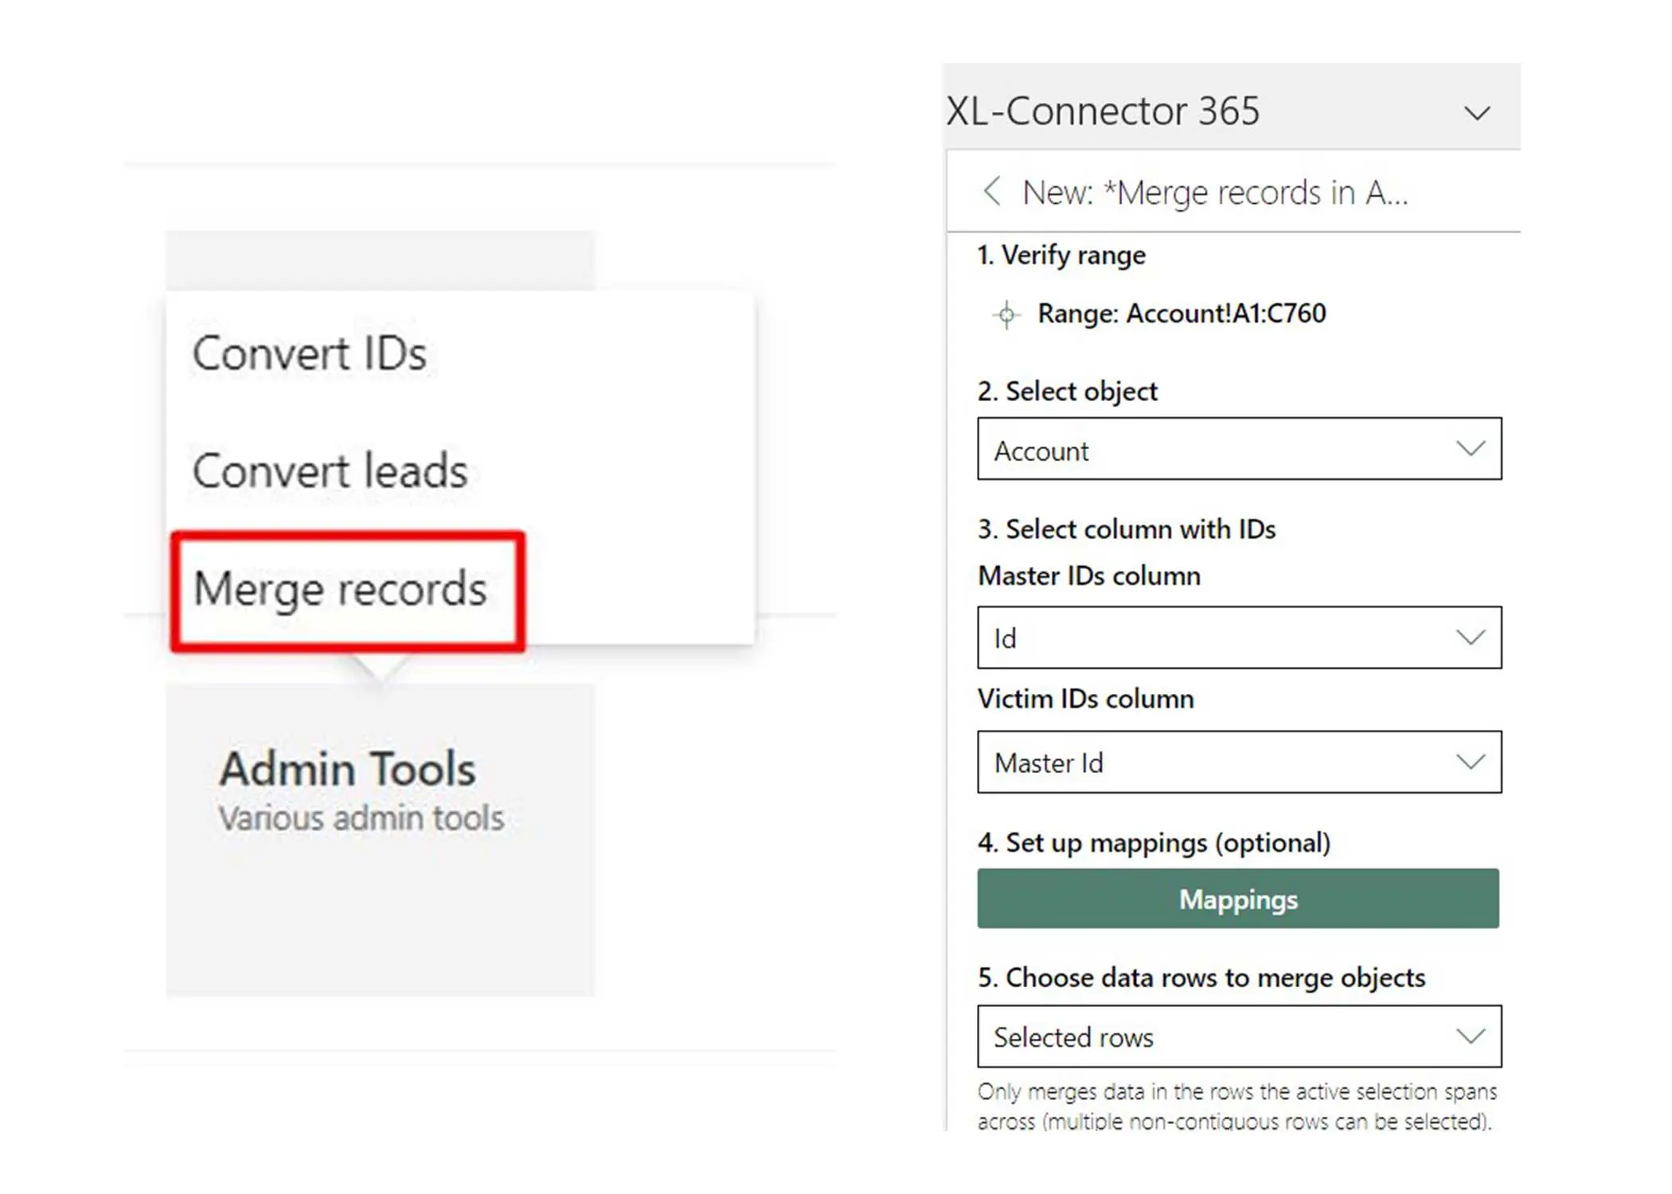Click the back arrow beside the task title
The height and width of the screenshot is (1194, 1672).
pos(991,192)
